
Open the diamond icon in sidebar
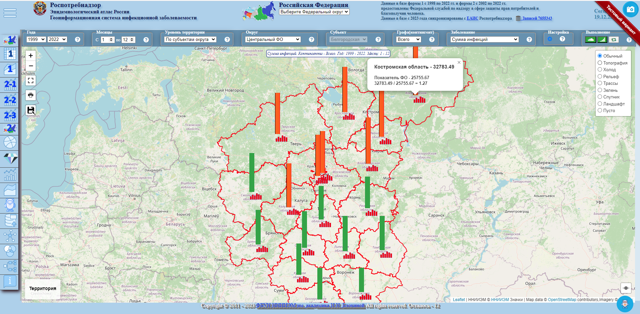[10, 158]
